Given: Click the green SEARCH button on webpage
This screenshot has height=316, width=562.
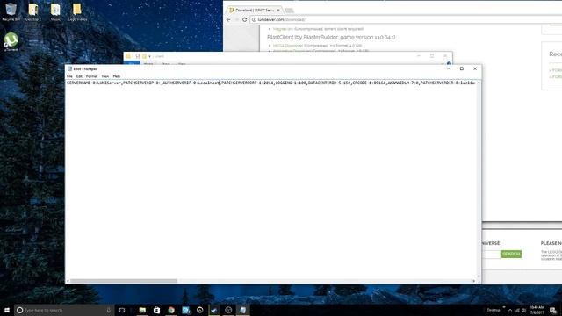Looking at the screenshot, I should [511, 254].
